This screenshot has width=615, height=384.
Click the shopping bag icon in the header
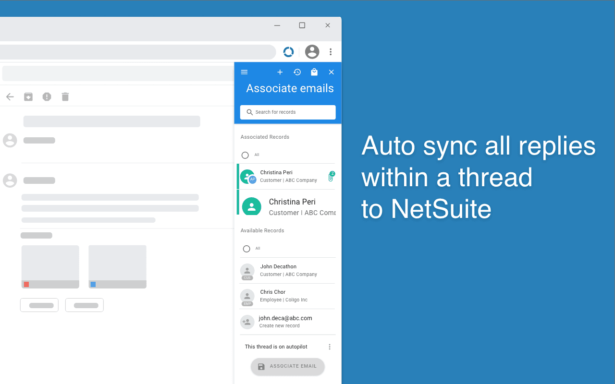(x=314, y=72)
